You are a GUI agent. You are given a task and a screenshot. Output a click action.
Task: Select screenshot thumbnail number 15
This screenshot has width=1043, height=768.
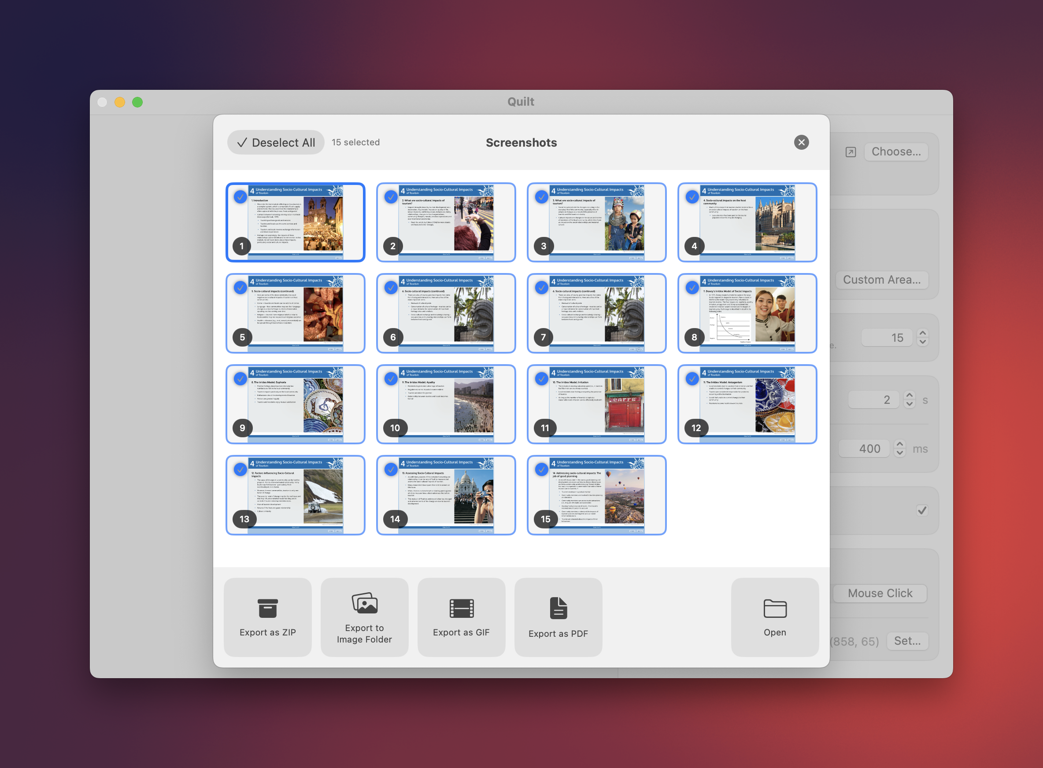click(x=597, y=495)
